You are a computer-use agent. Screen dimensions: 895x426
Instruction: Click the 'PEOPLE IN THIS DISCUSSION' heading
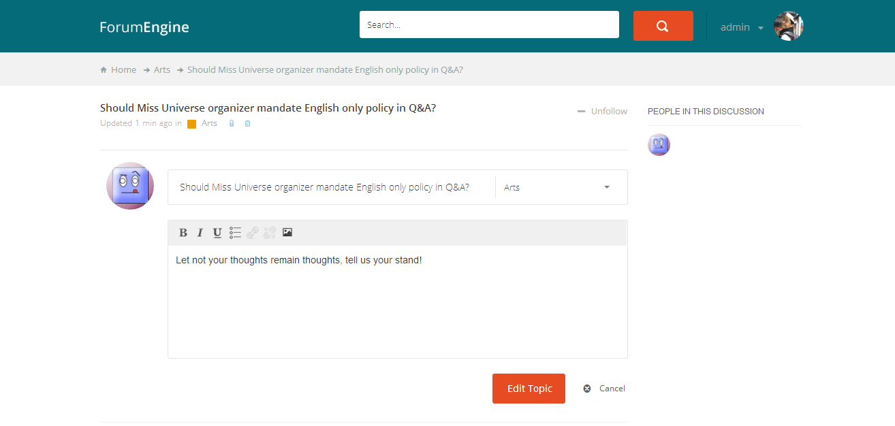[x=706, y=111]
